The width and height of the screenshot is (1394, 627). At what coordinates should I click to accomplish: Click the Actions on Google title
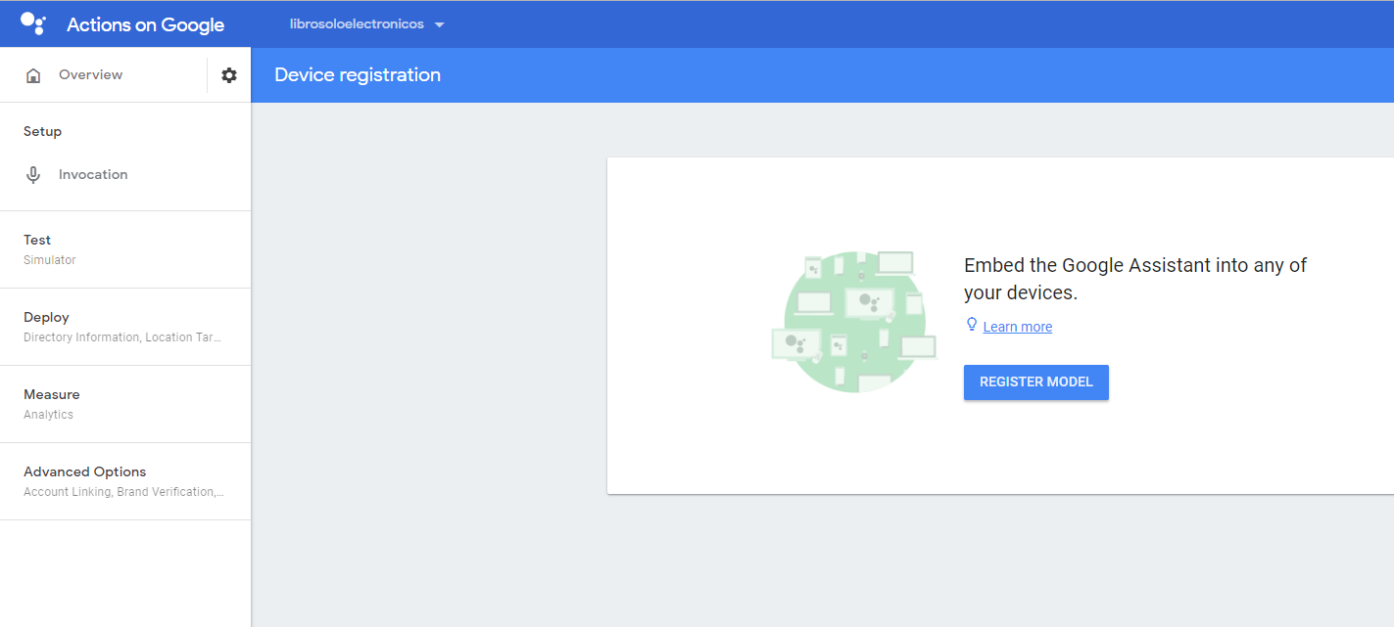click(145, 25)
